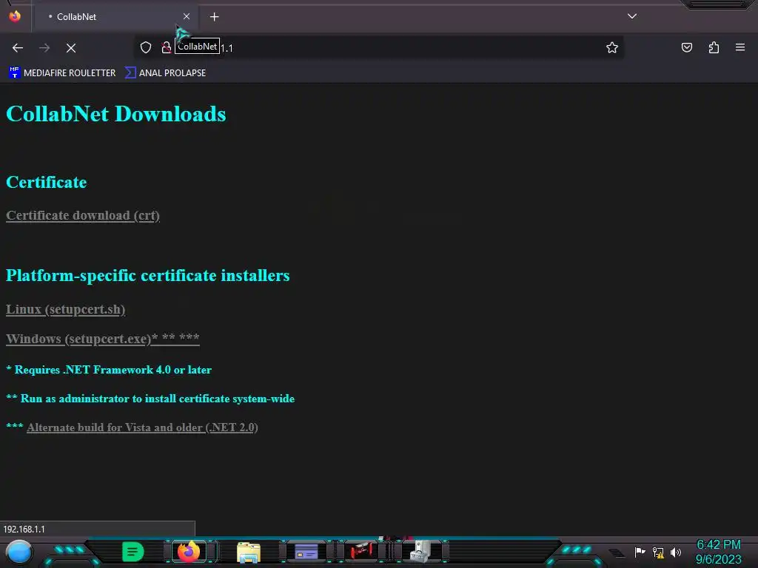758x568 pixels.
Task: Open Windows (setupcert.exe) link
Action: click(x=102, y=339)
